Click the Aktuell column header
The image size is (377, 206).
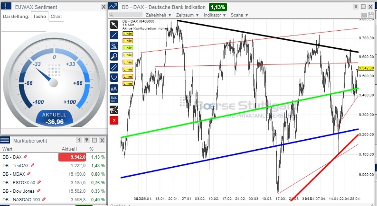69,149
